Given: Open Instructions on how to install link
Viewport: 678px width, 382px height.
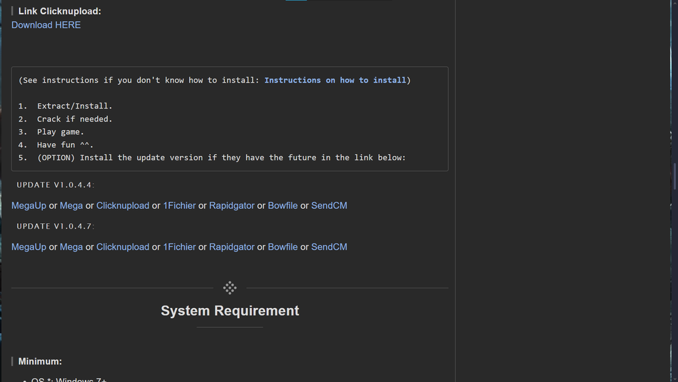Looking at the screenshot, I should coord(335,80).
